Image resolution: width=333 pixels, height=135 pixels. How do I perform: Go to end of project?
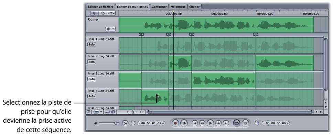(x=226, y=123)
